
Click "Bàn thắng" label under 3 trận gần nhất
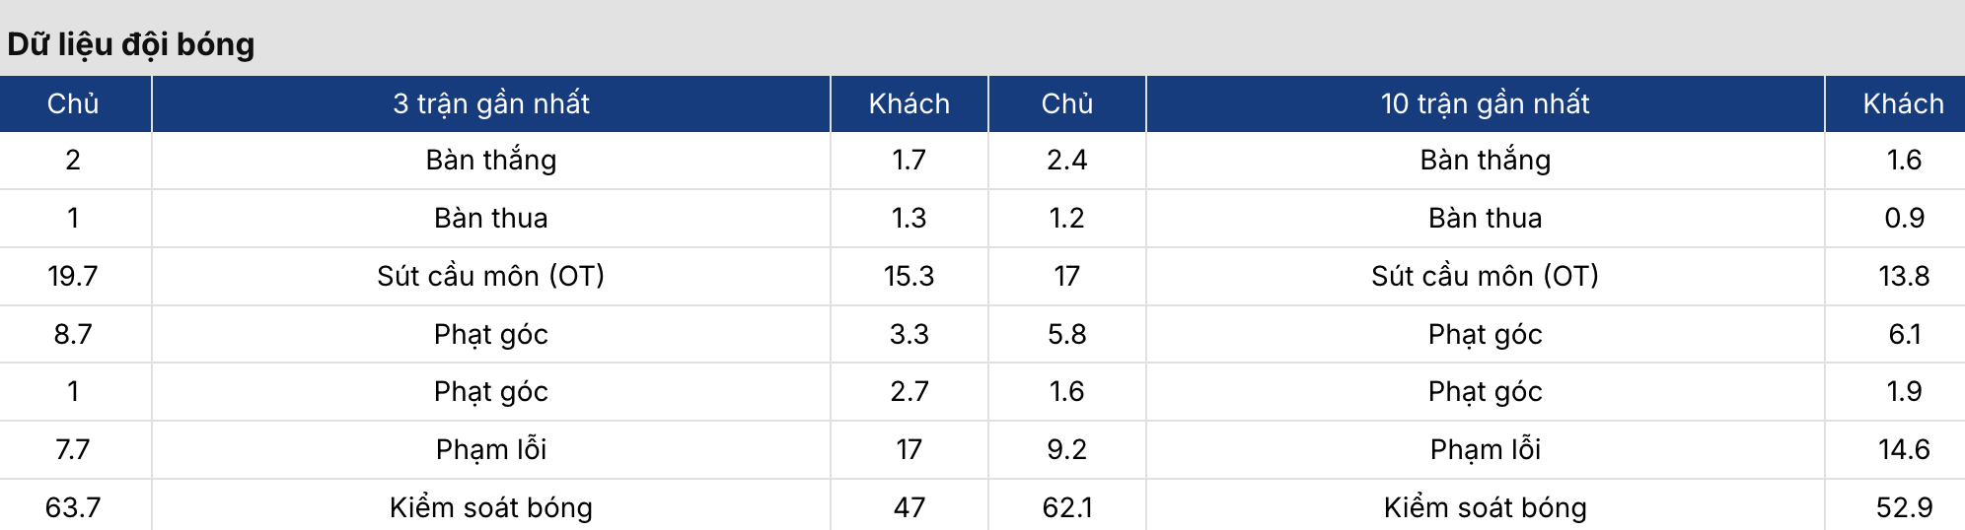(x=491, y=160)
